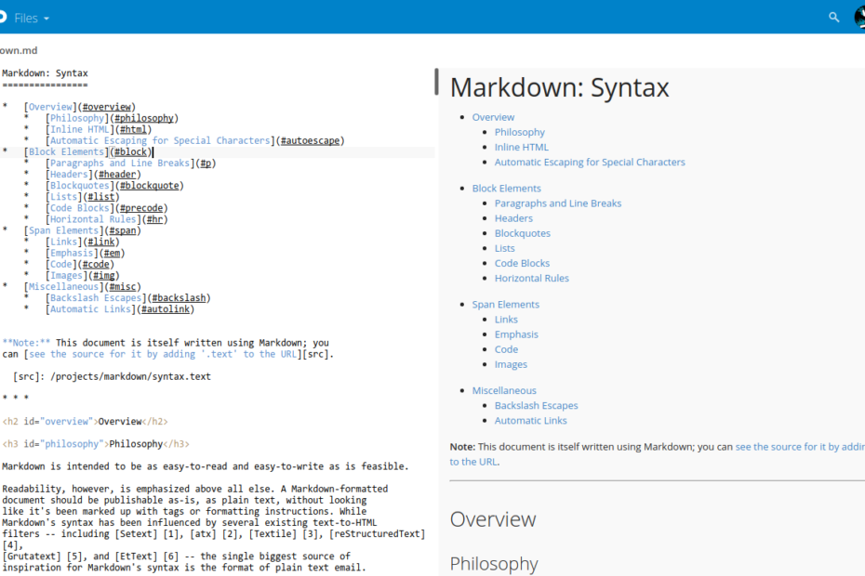Go to Miscellaneous preview link
Screen dimensions: 865x576
click(504, 391)
